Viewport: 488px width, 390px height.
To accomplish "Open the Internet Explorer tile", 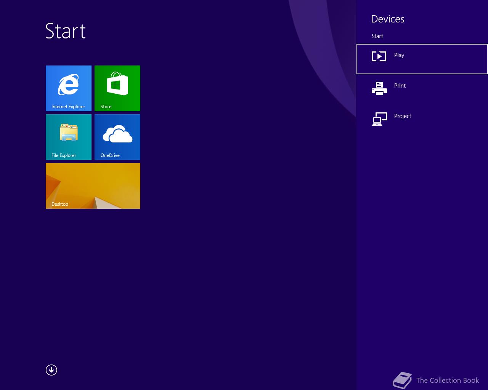I will (x=69, y=88).
